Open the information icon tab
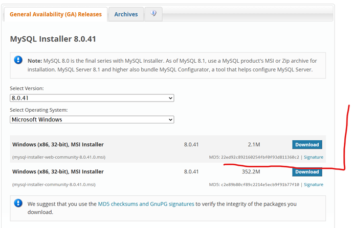The width and height of the screenshot is (354, 228). (153, 14)
